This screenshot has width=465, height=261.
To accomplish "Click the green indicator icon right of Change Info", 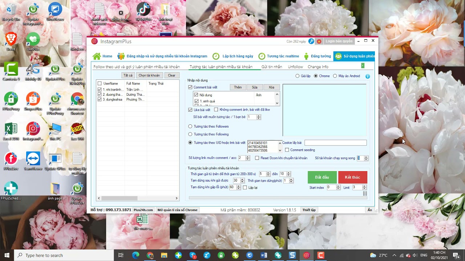I will click(363, 66).
